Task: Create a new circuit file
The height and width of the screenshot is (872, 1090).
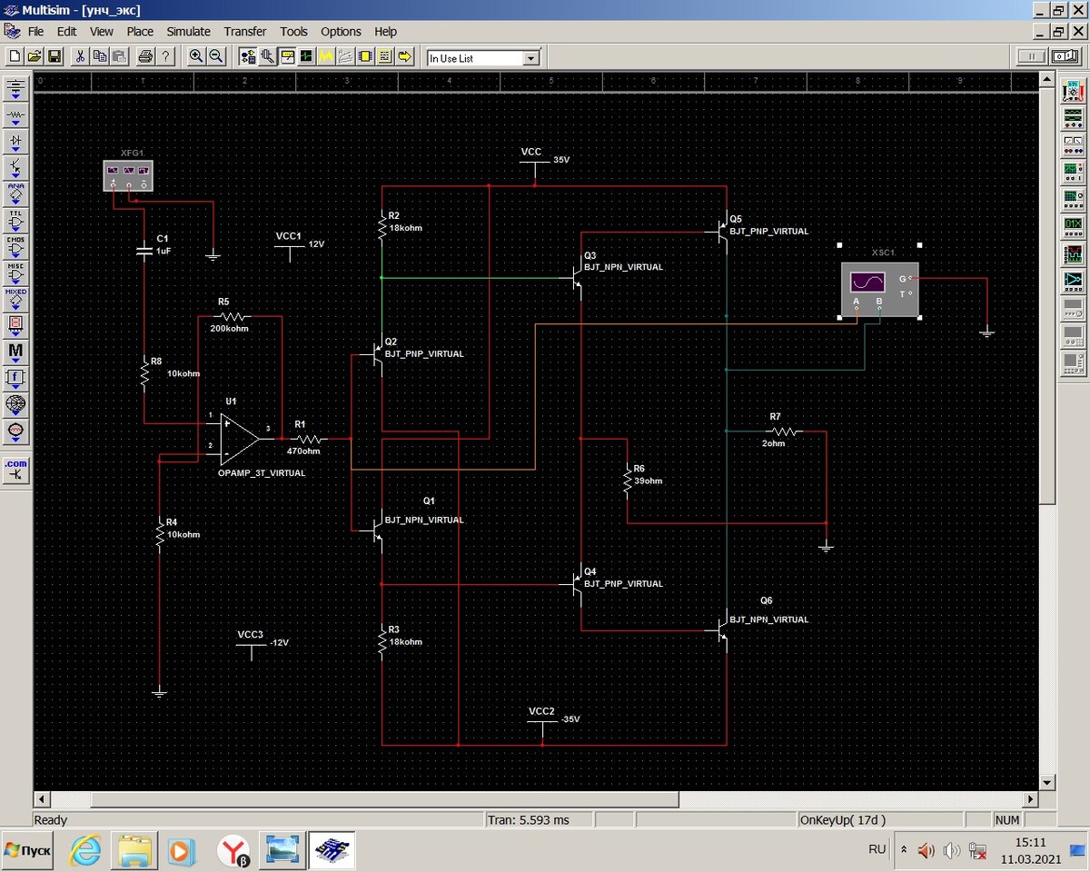Action: [x=15, y=56]
